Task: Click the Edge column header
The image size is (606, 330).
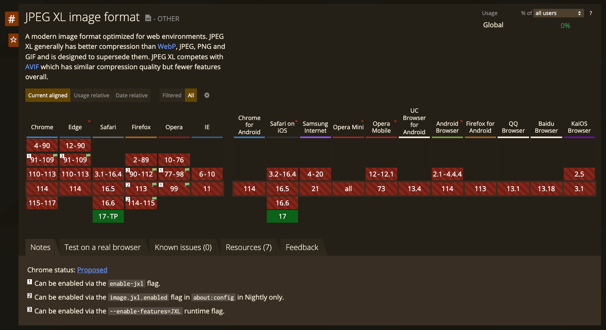Action: coord(75,127)
